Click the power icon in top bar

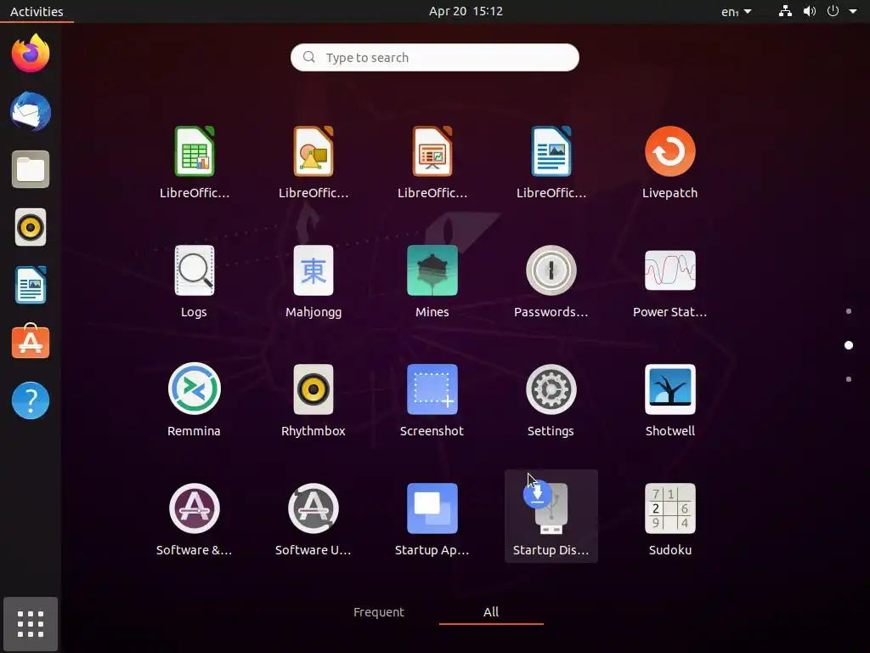pos(833,11)
